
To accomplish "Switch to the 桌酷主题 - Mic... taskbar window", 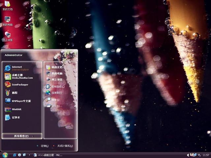I will 48,155.
